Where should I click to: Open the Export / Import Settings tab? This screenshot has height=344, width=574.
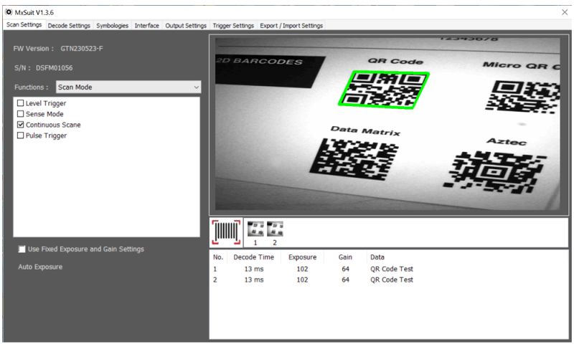291,26
